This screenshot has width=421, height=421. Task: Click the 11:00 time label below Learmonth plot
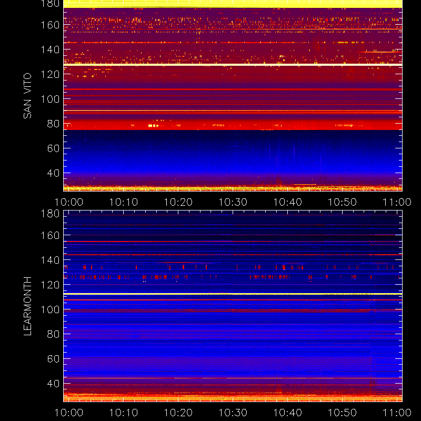pyautogui.click(x=397, y=413)
